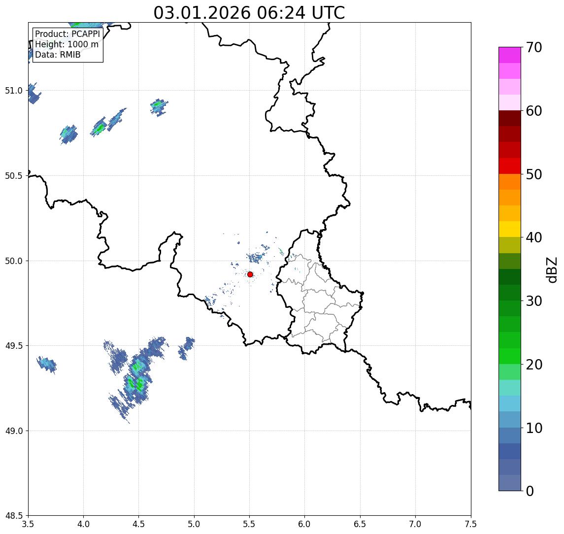Click the colorbar tick label 50

(534, 174)
